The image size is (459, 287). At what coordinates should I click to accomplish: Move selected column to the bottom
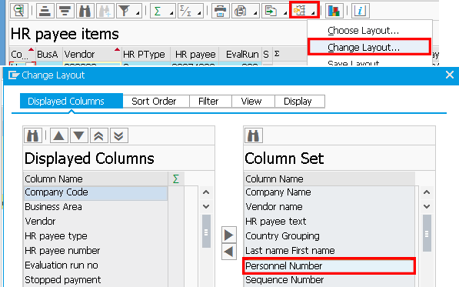[x=119, y=136]
